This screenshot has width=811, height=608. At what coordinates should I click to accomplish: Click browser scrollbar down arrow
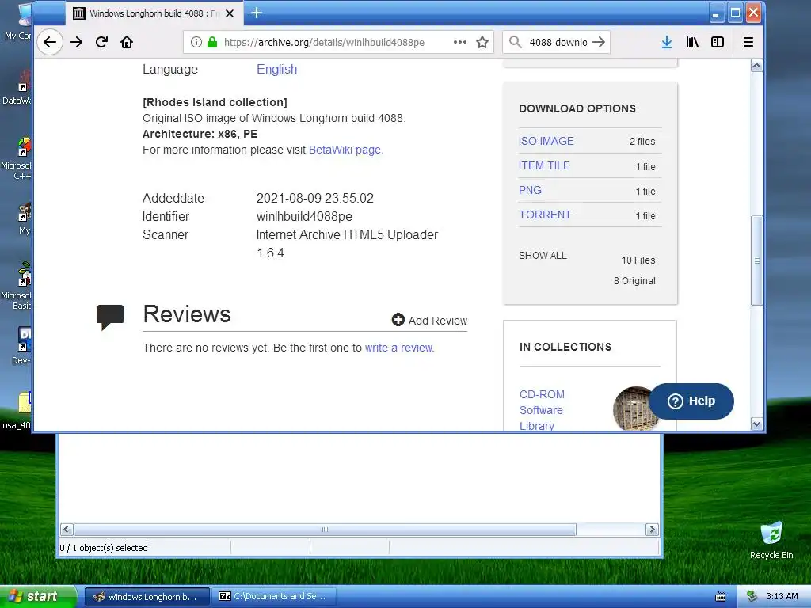click(756, 424)
